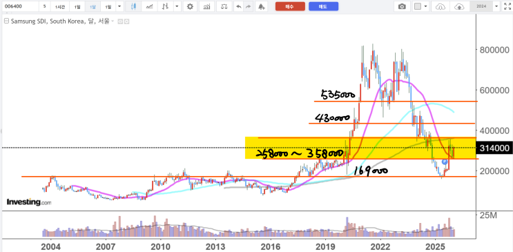Select the candlestick chart type icon
513x252 pixels.
click(x=133, y=6)
